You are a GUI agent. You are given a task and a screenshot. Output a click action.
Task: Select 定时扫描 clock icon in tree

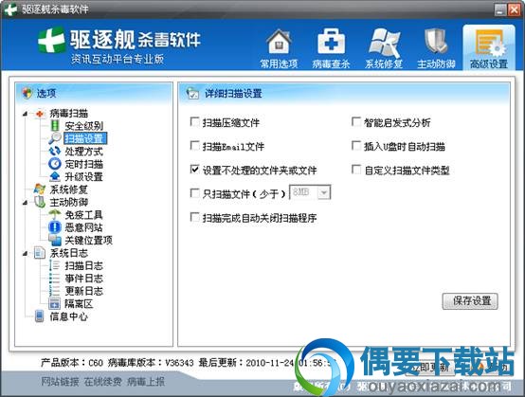(x=55, y=164)
